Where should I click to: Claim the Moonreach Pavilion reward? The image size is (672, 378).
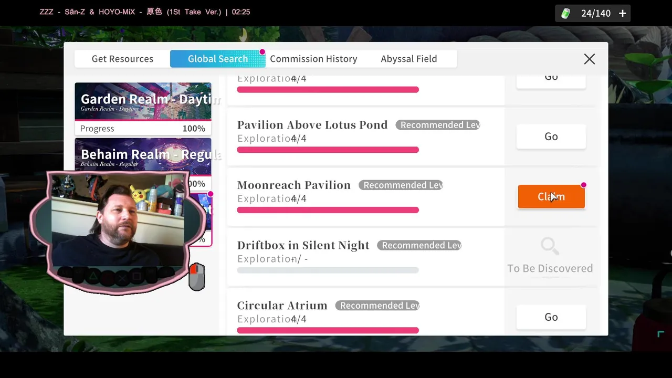coord(551,196)
